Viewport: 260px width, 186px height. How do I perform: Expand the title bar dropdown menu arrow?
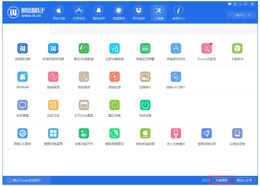pyautogui.click(x=235, y=4)
